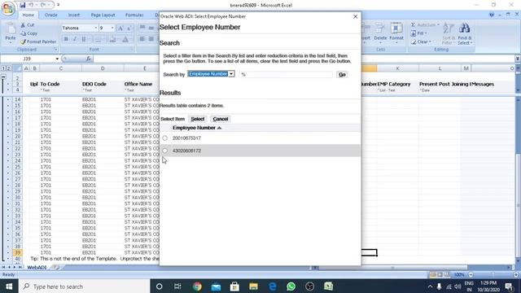Switch to the Insert ribbon tab
Screen dimensions: 521x293
[74, 15]
